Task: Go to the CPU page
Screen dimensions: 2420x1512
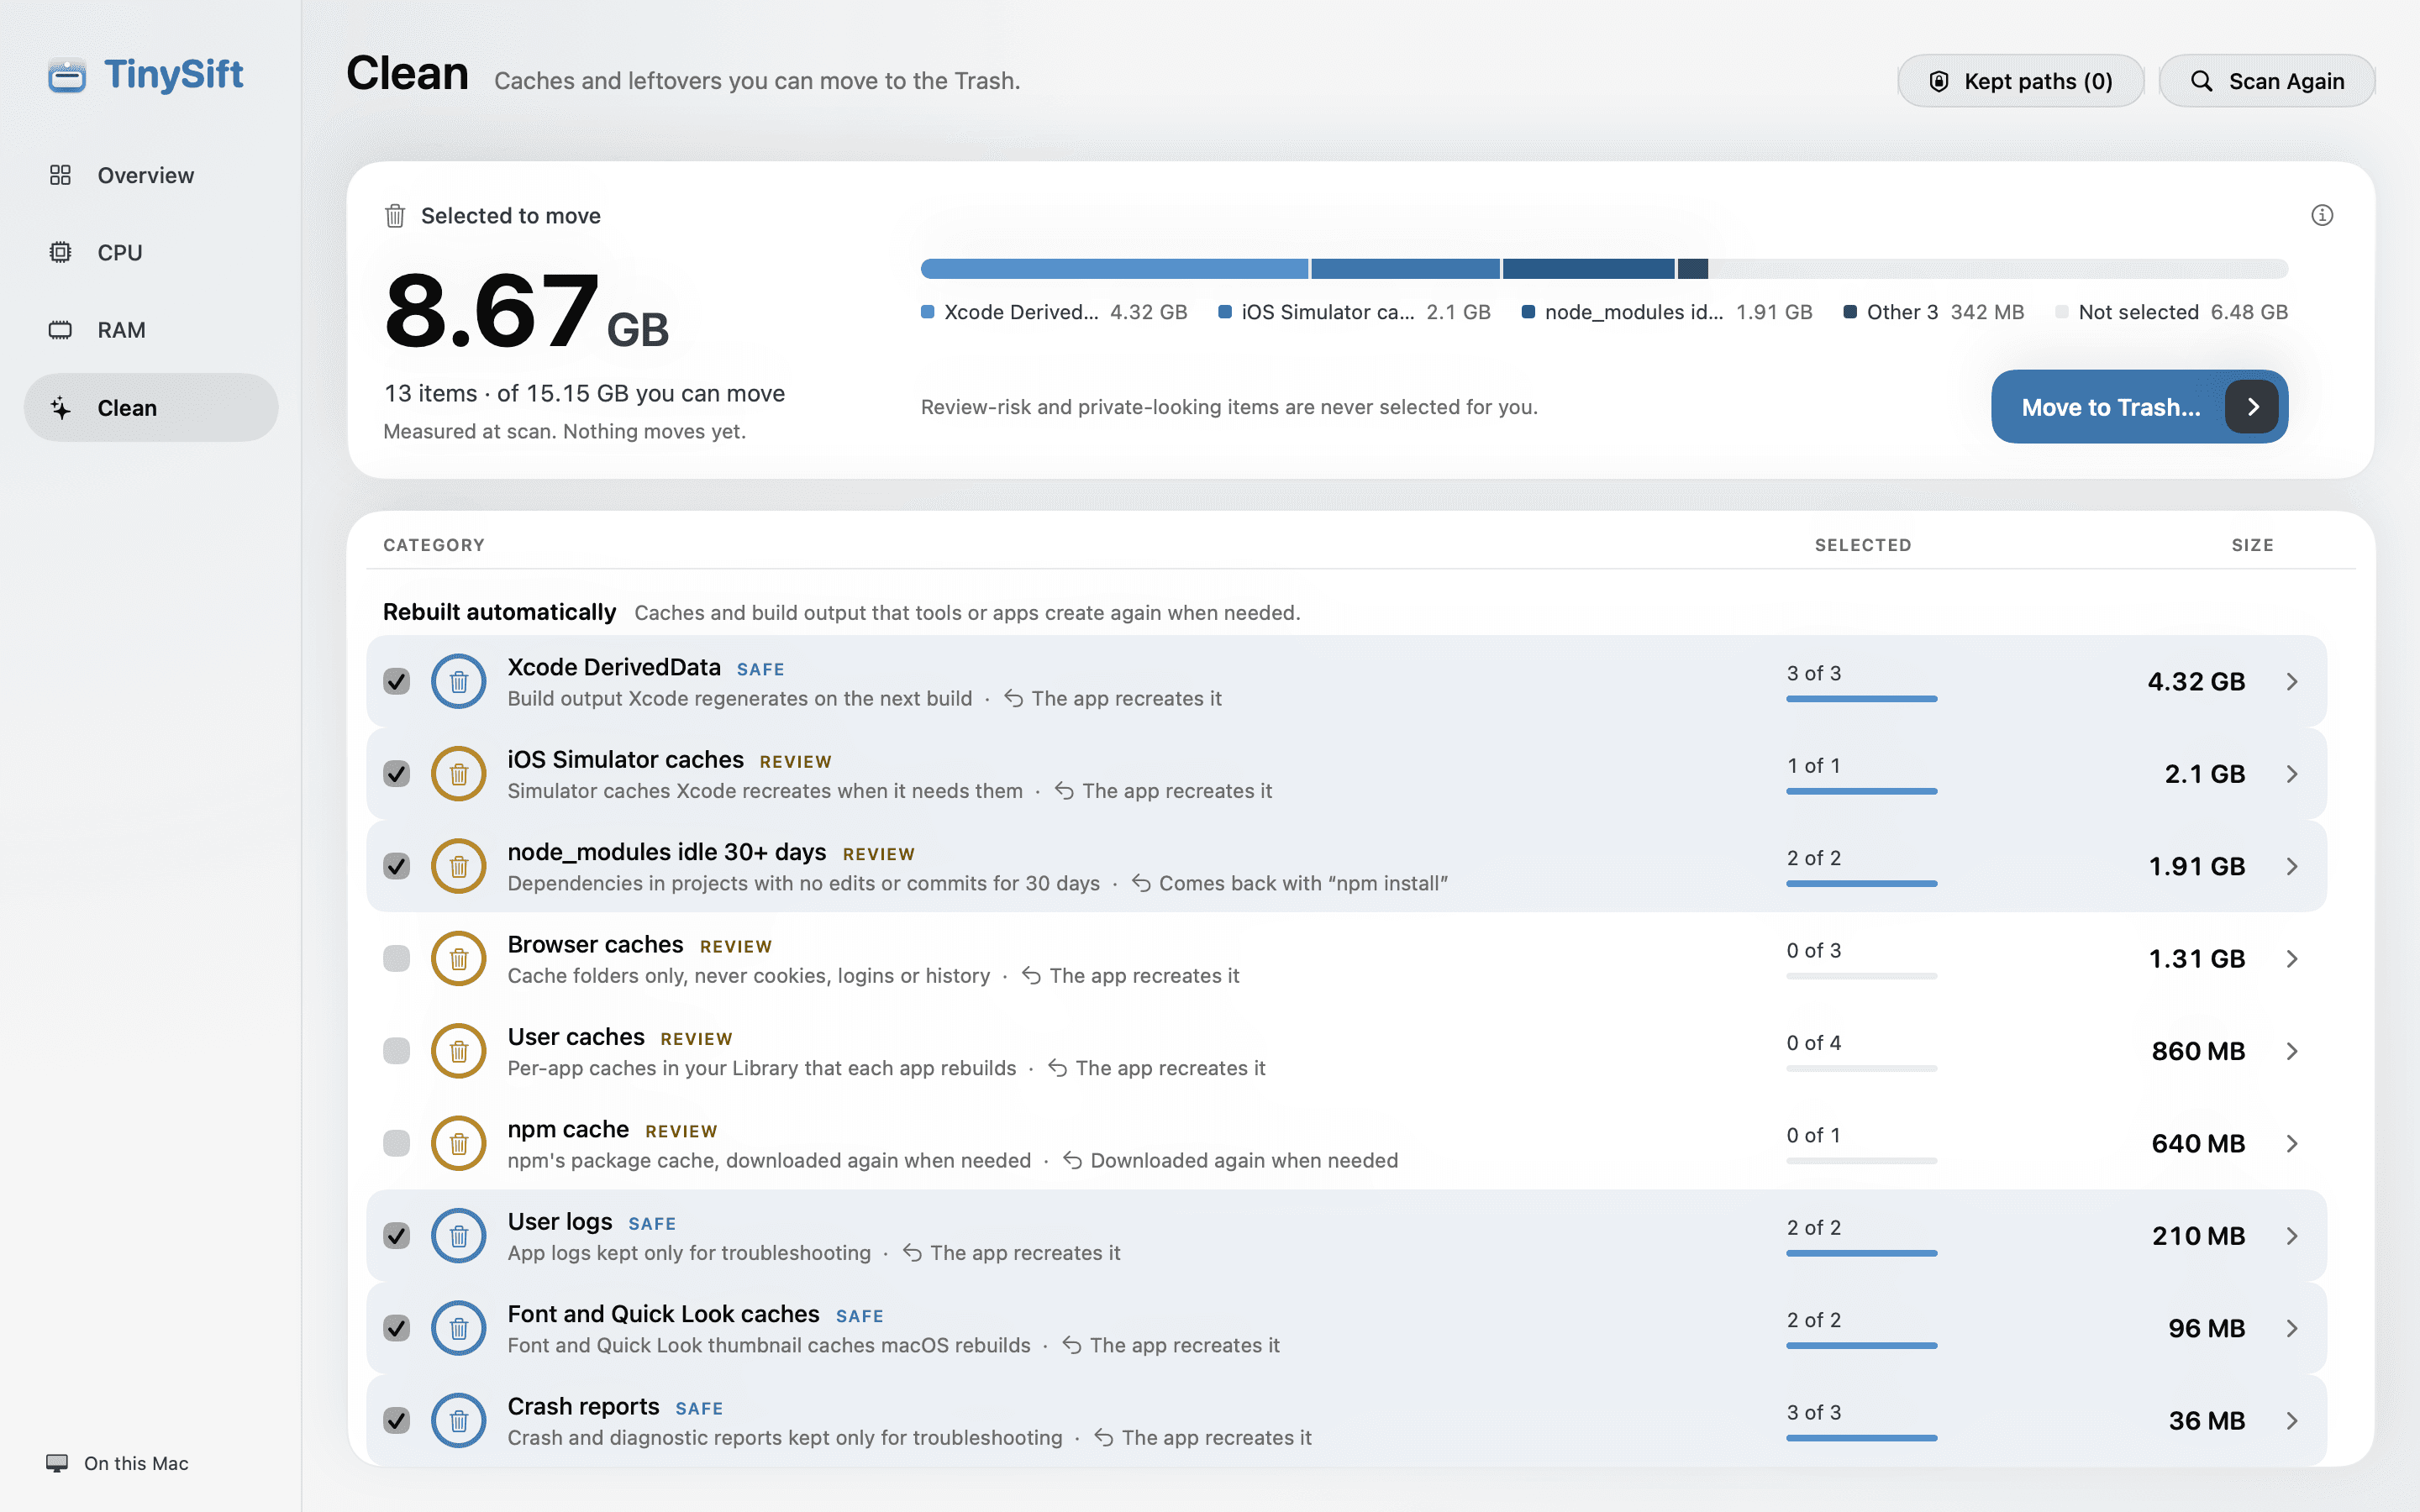Action: click(x=151, y=252)
